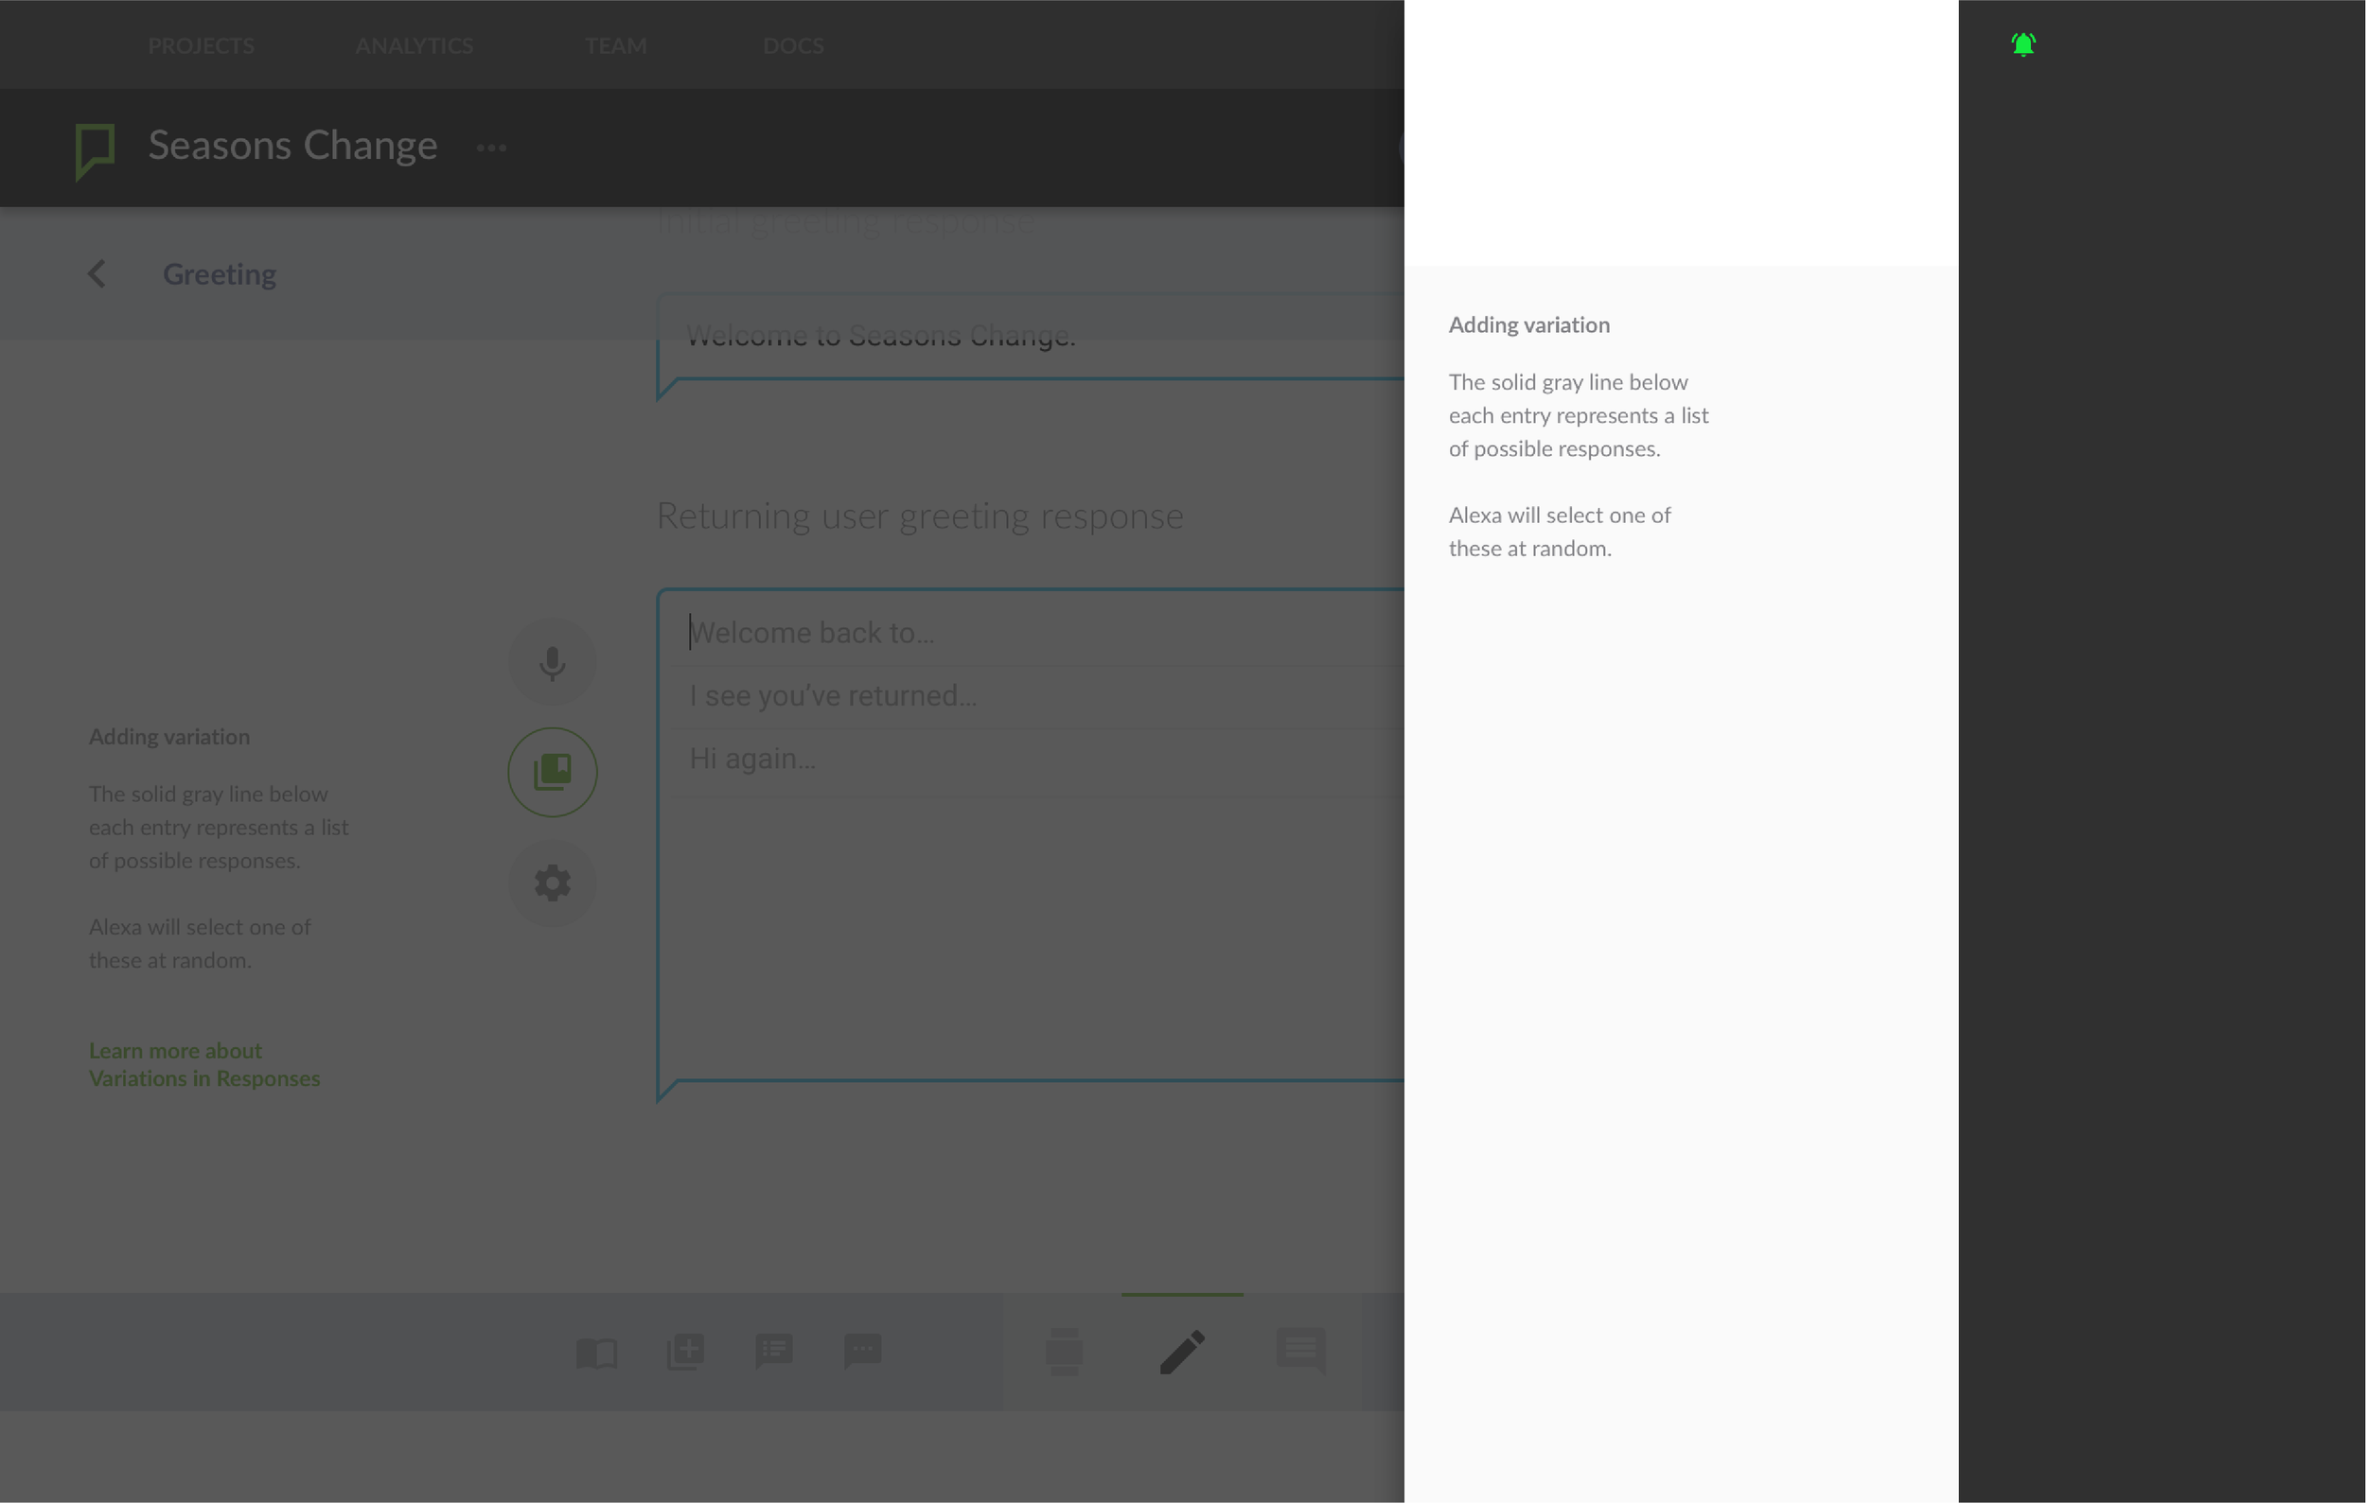This screenshot has height=1503, width=2366.
Task: Open the three-dot menu beside Seasons Change
Action: click(x=491, y=149)
